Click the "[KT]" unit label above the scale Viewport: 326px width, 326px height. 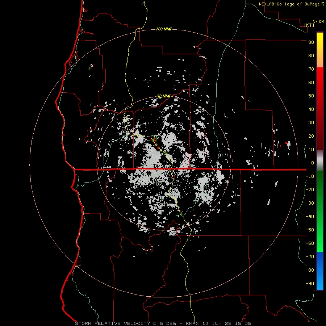coord(309,25)
